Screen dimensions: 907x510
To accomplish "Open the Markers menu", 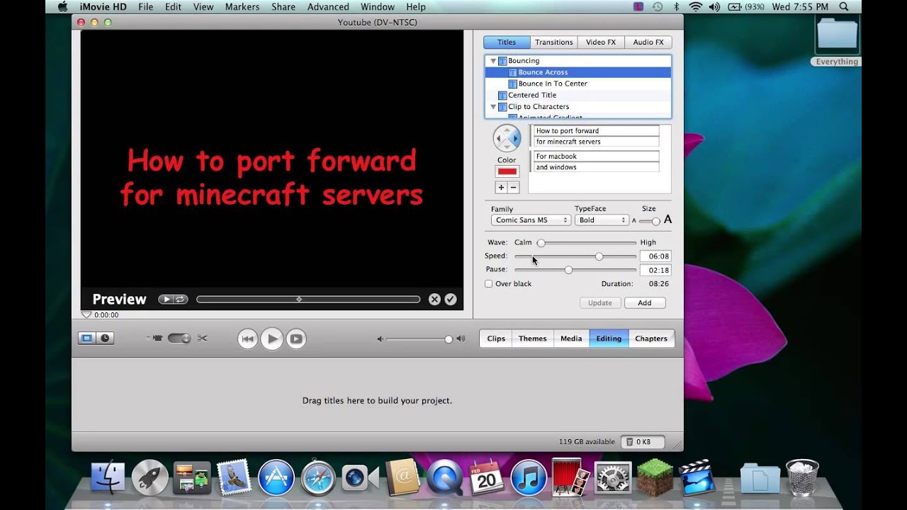I will pyautogui.click(x=242, y=6).
